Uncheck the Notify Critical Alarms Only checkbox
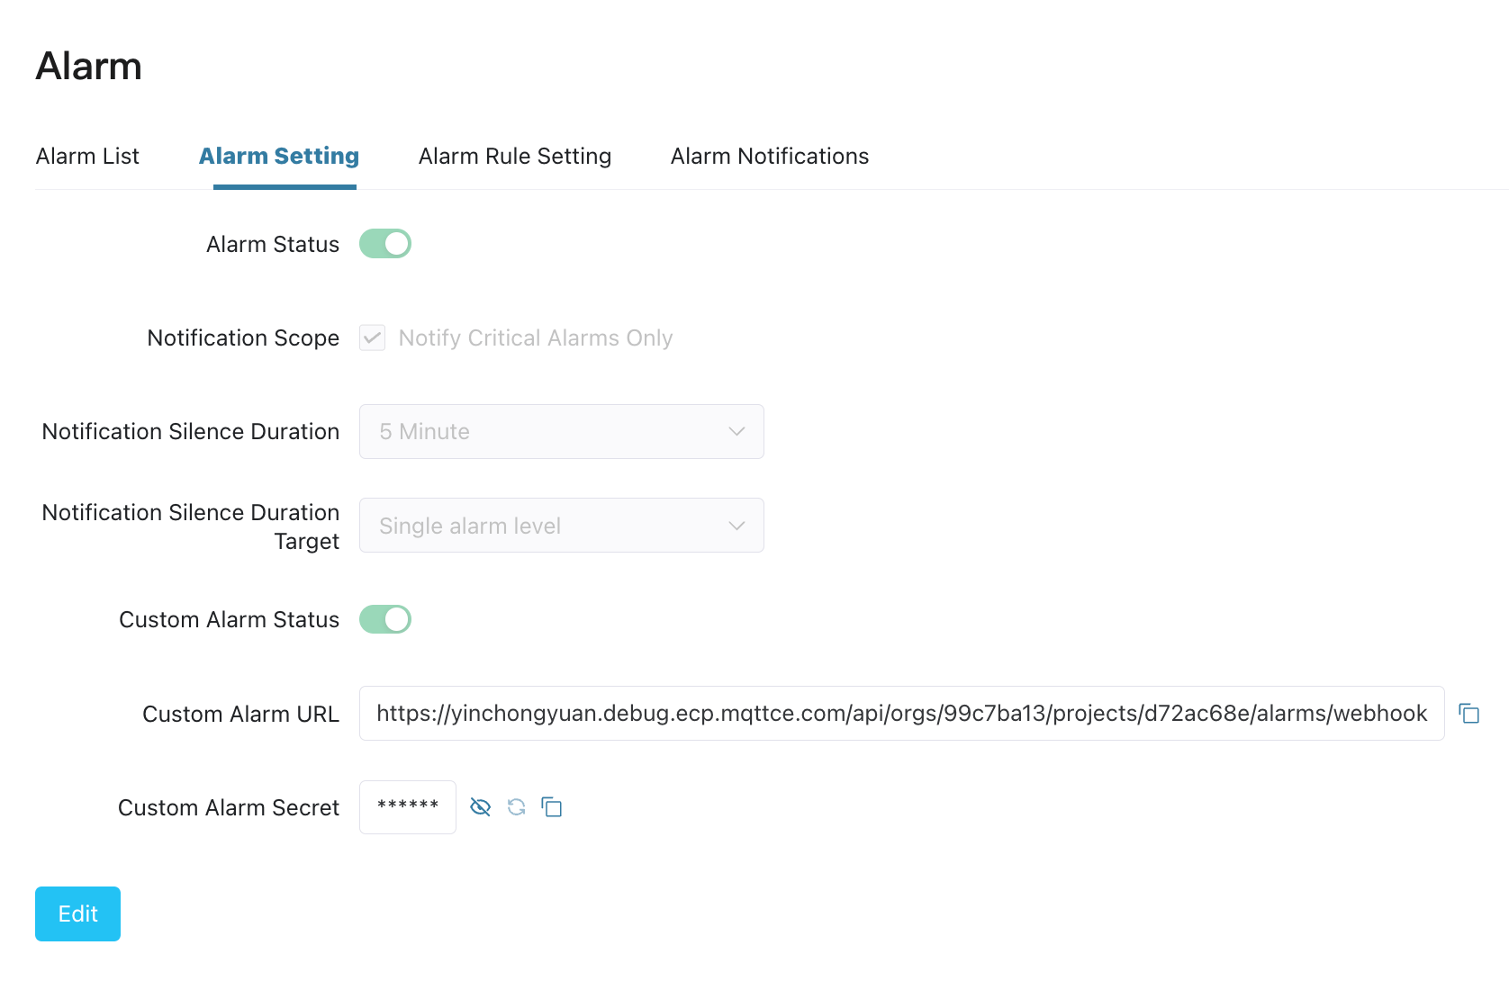1509x981 pixels. point(372,338)
